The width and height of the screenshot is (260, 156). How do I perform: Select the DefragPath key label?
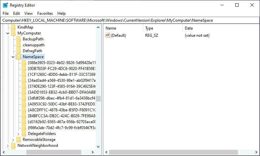32,51
